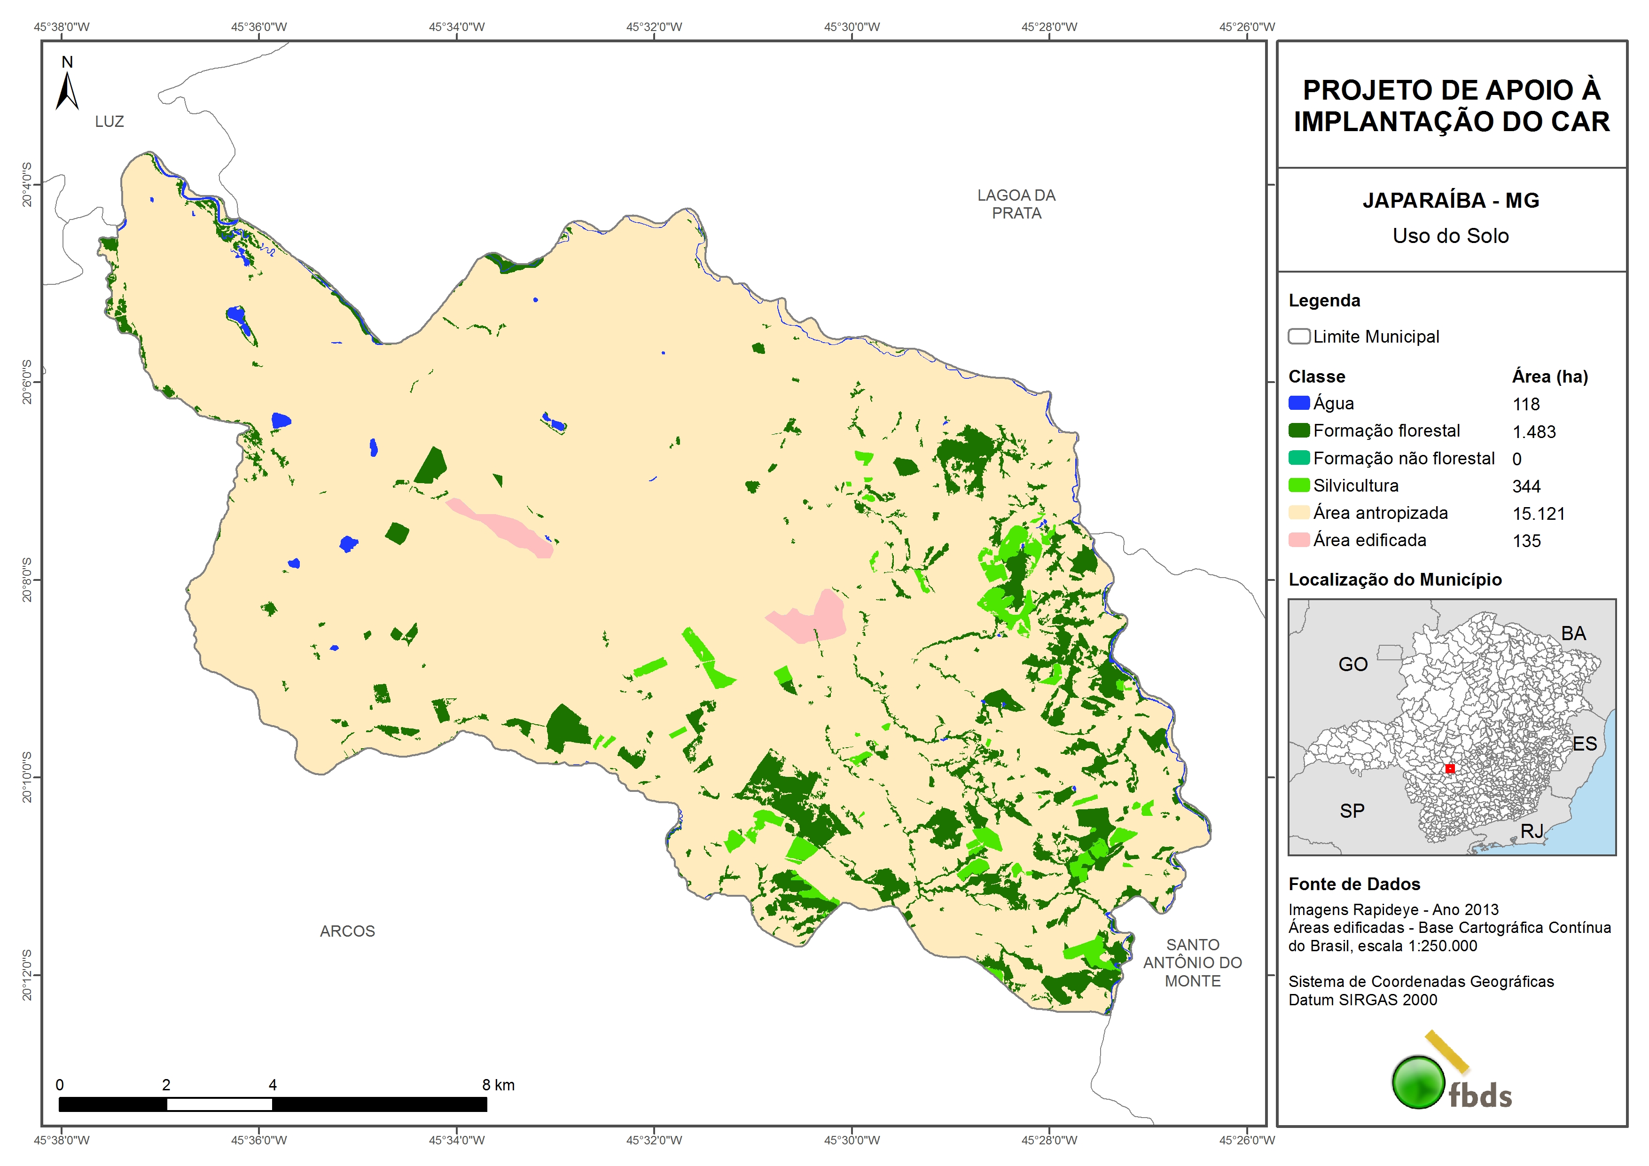Screen dimensions: 1649x1166
Task: Click the LUZ label near north arrow
Action: point(109,121)
